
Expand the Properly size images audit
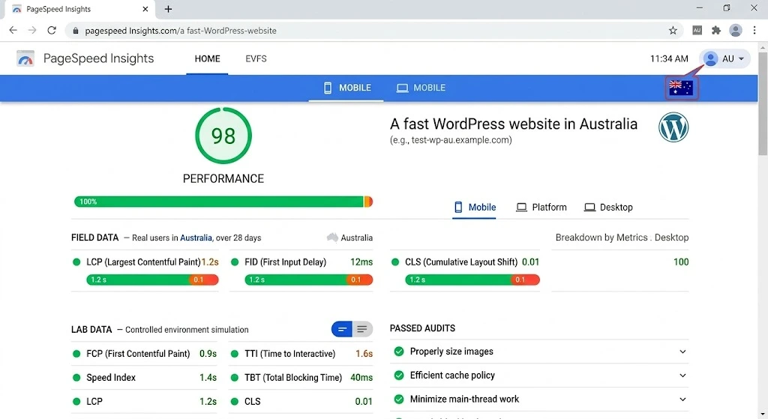[682, 352]
